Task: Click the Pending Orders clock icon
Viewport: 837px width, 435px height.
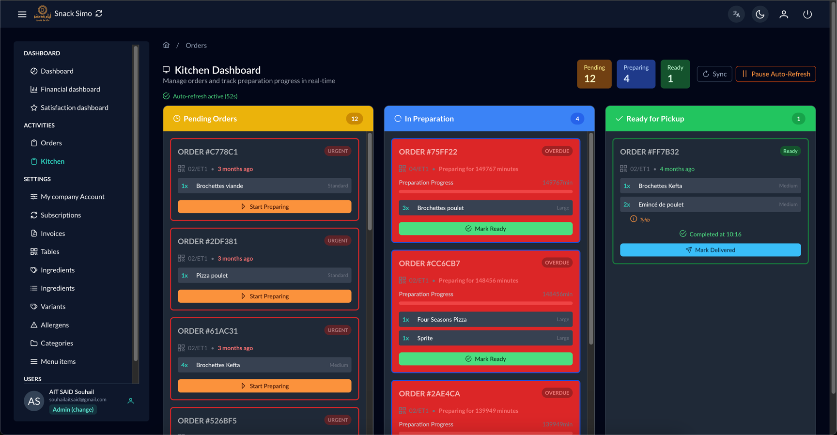Action: [177, 119]
